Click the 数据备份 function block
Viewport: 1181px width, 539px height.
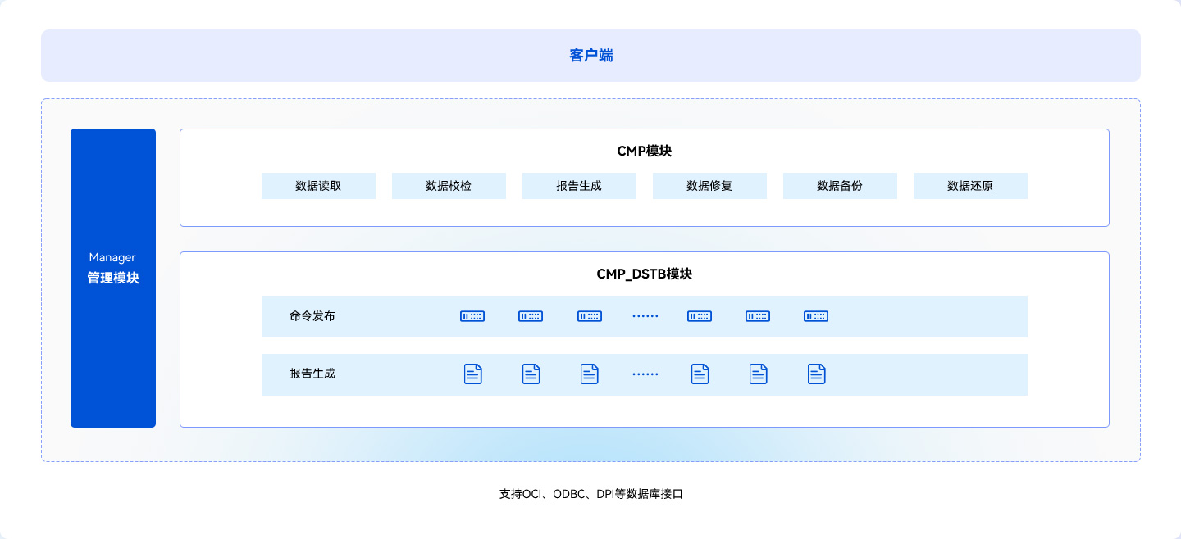[x=840, y=186]
